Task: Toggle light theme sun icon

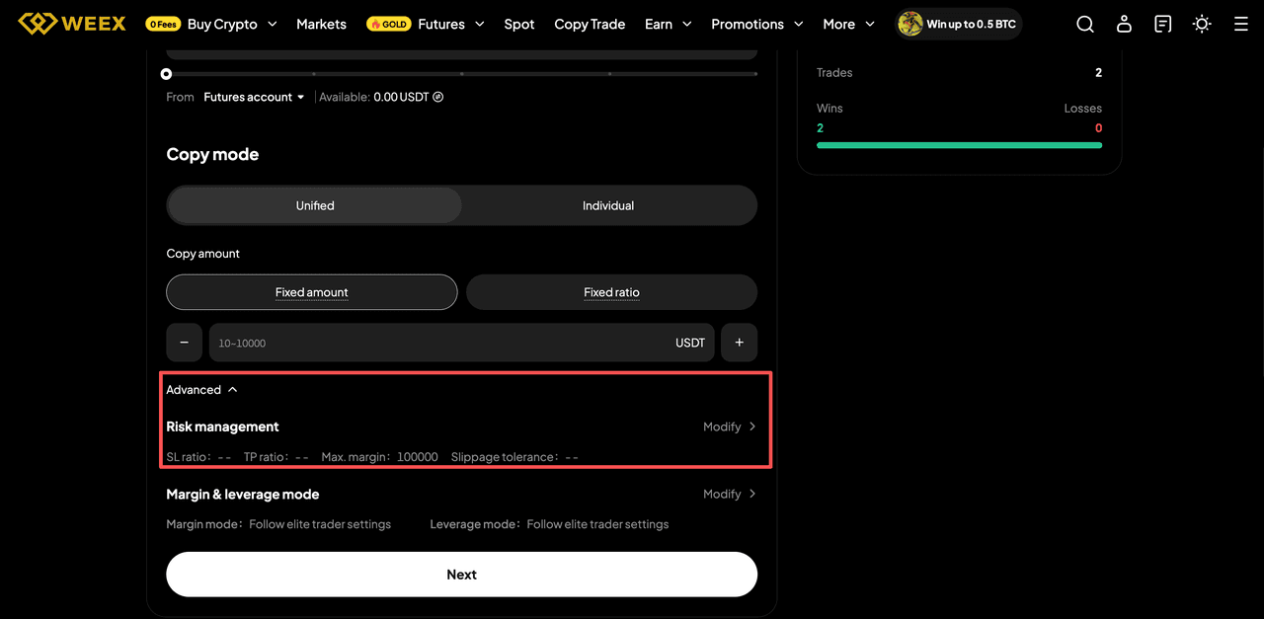Action: coord(1202,24)
